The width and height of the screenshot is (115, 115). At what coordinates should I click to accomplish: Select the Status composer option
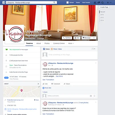47,49
